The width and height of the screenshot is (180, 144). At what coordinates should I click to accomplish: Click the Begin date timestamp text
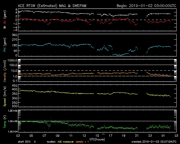coord(146,6)
